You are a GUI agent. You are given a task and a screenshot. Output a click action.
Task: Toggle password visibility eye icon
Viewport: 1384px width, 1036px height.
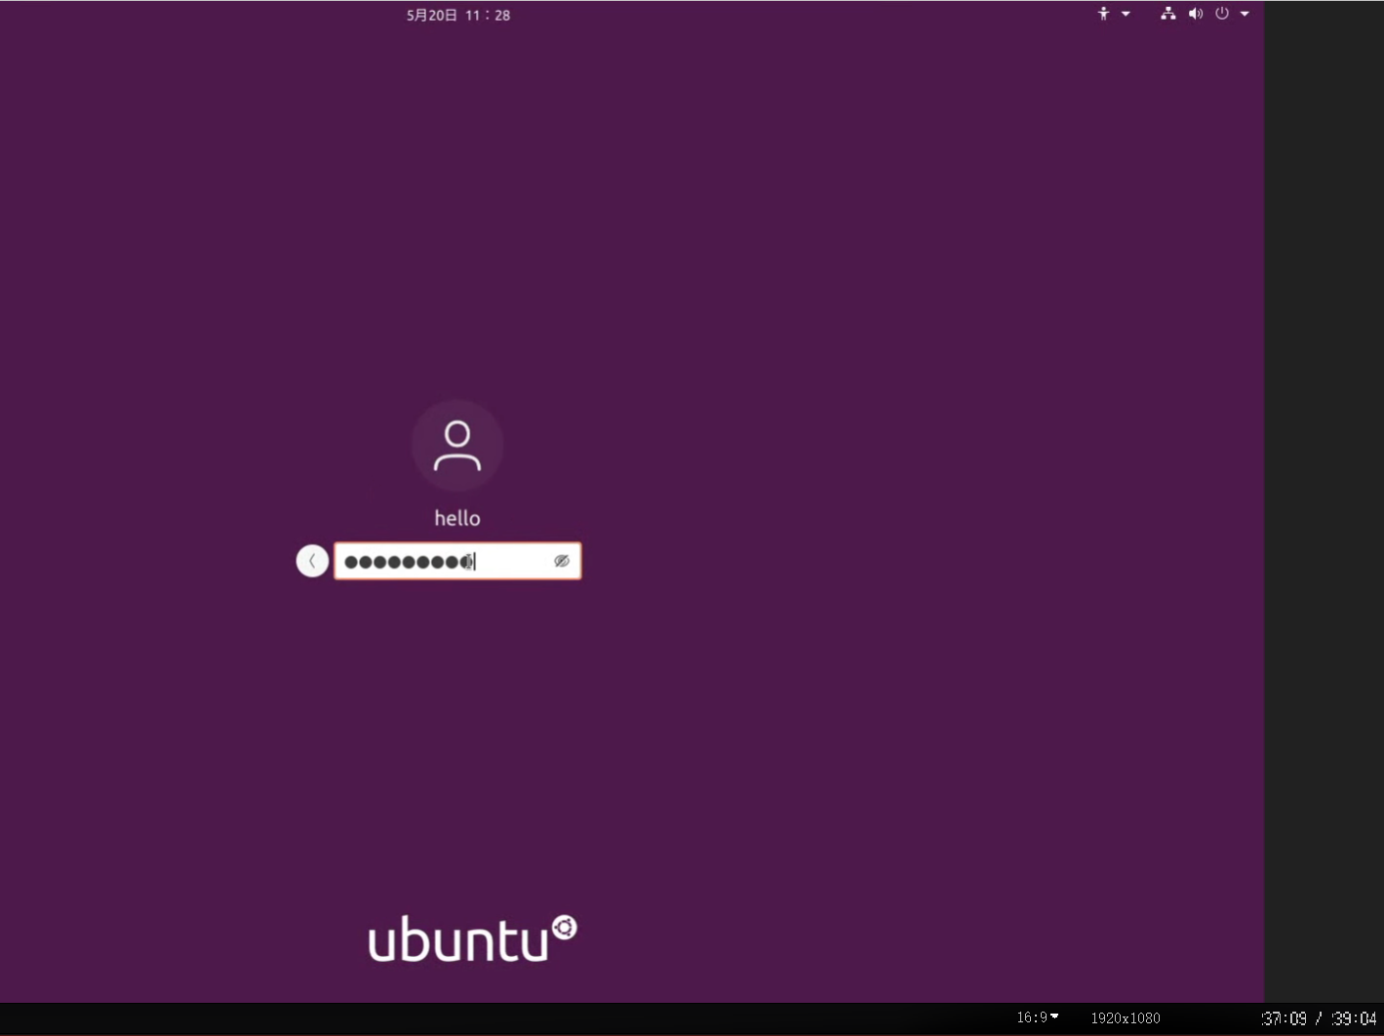[562, 561]
